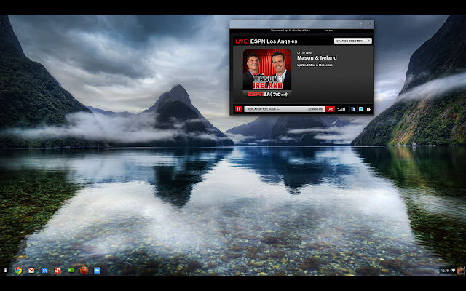Viewport: 466px width, 291px height.
Task: Launch Google Chrome from the shelf
Action: click(18, 270)
